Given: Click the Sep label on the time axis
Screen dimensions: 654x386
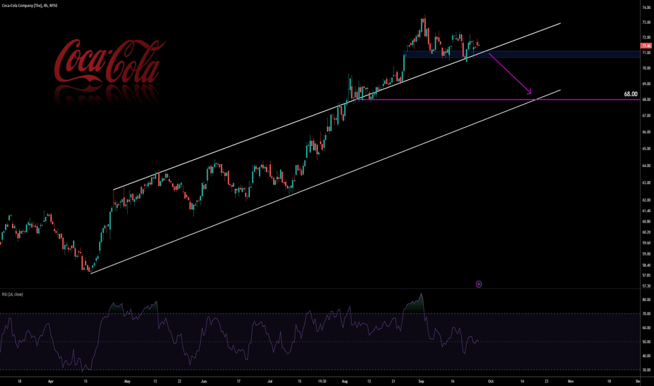Looking at the screenshot, I should (421, 381).
